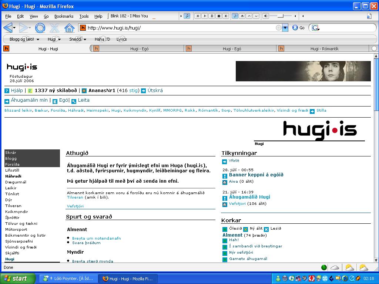Click the skilaboð messages icon

30,91
